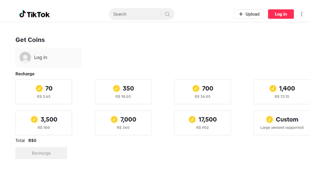Choose the 7,000 coins package
Viewport: 310px width, 172px height.
pos(123,123)
